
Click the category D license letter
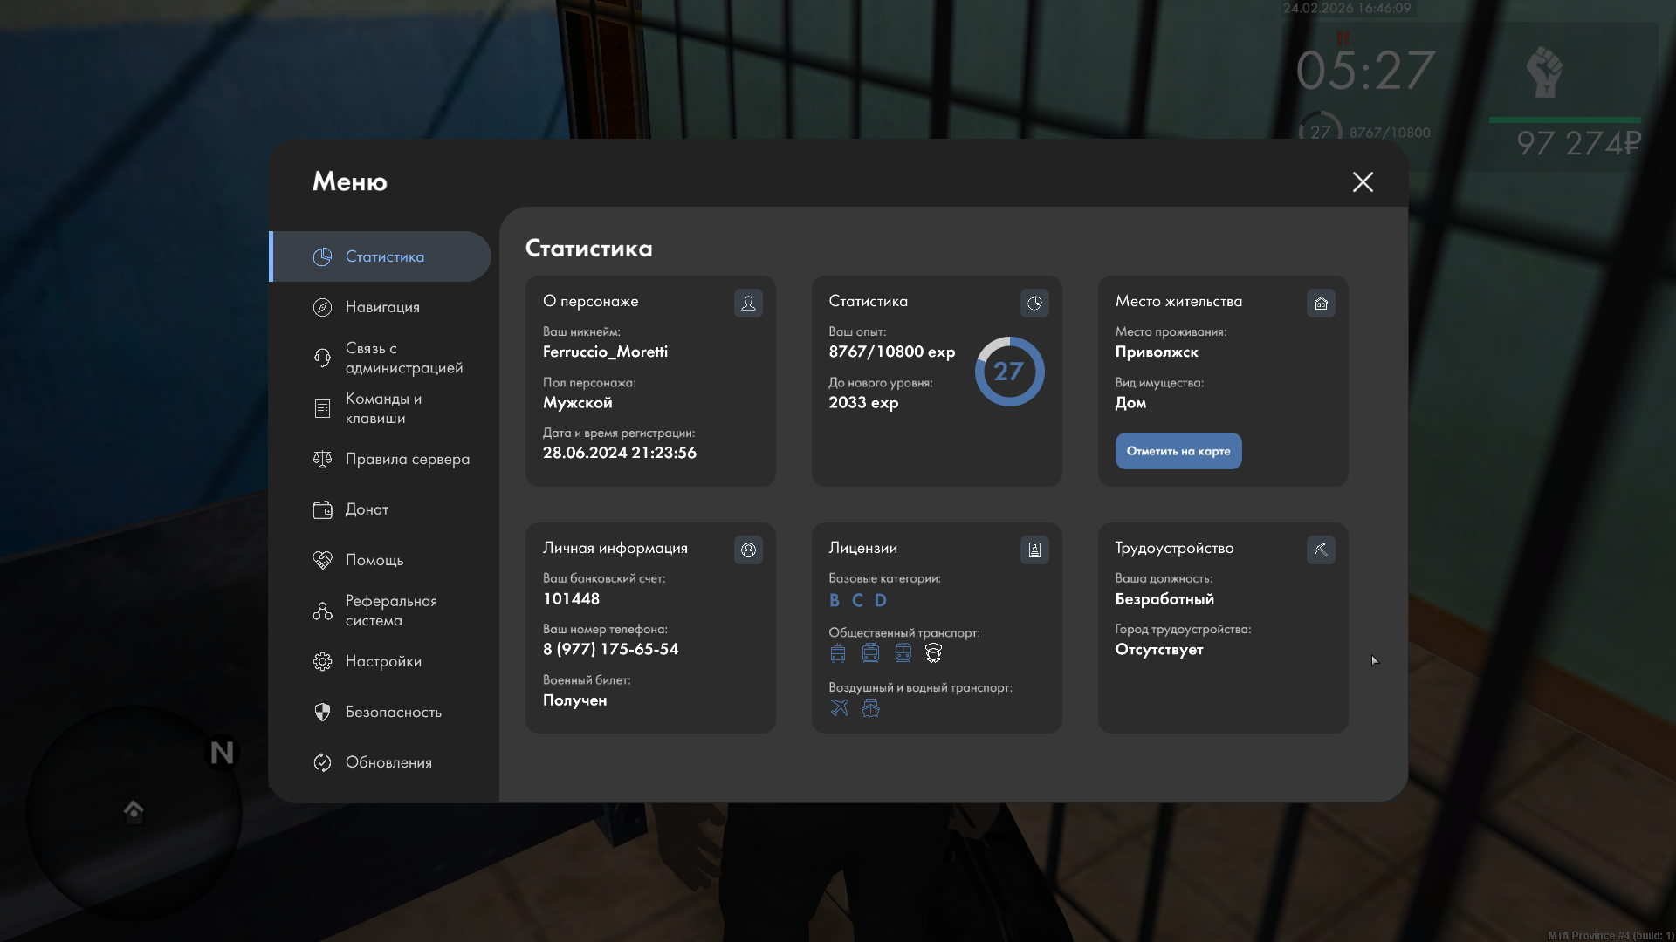880,600
